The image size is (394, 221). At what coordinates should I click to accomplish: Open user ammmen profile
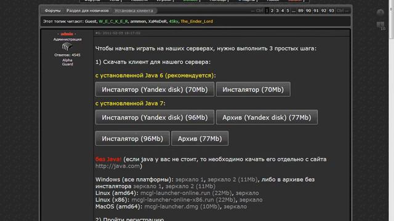click(138, 21)
